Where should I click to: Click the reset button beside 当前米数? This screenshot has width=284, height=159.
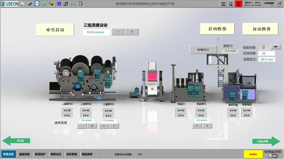coord(276,47)
